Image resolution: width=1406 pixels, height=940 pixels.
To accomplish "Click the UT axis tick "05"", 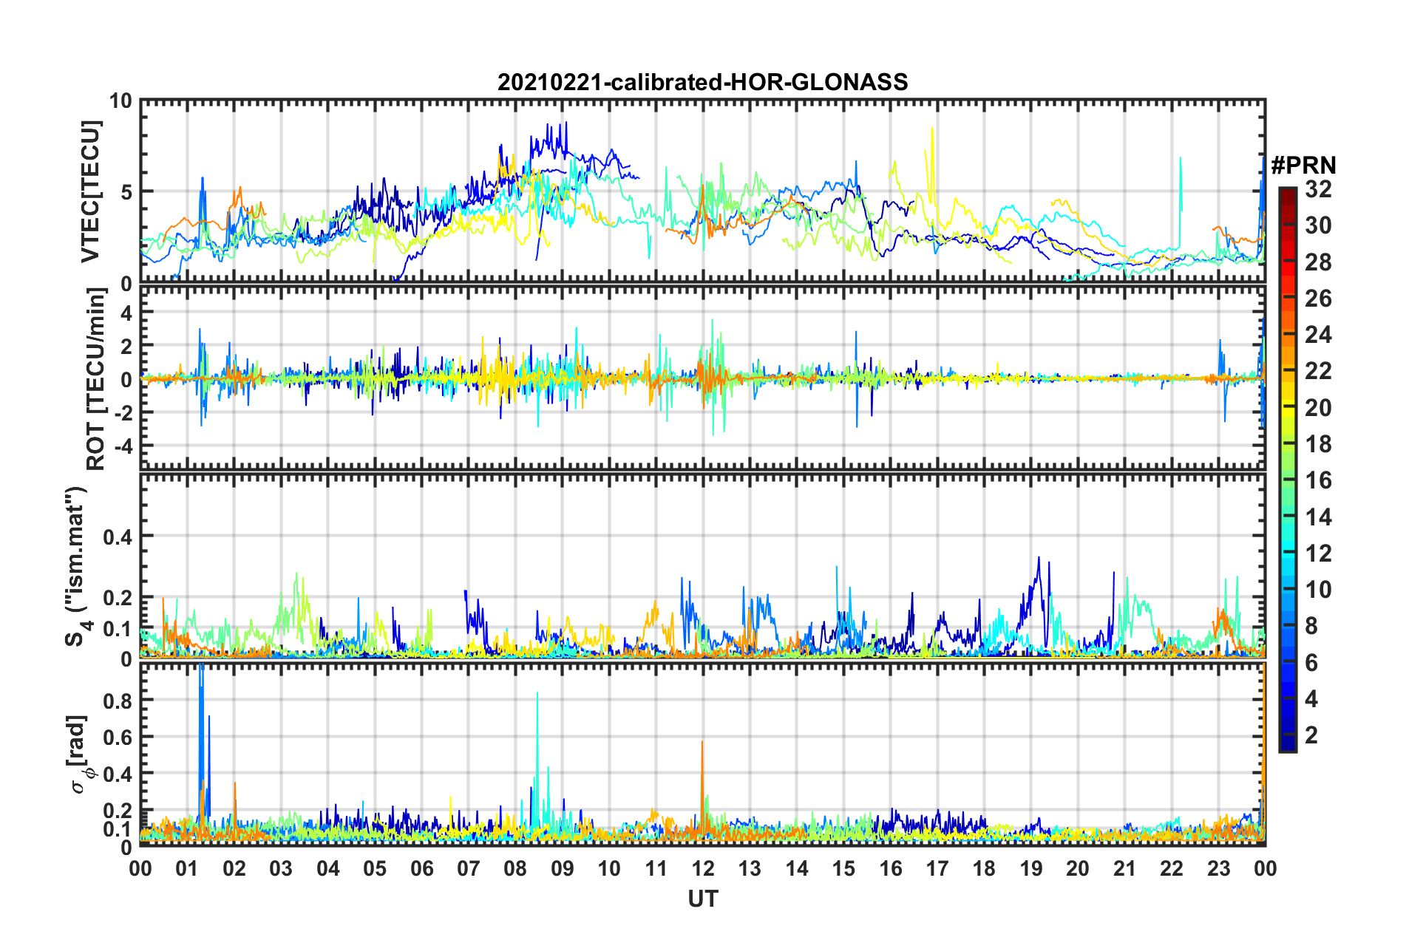I will (375, 868).
